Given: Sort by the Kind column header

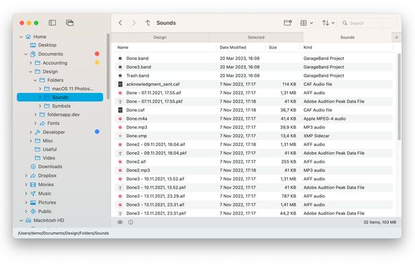Looking at the screenshot, I should (x=308, y=48).
